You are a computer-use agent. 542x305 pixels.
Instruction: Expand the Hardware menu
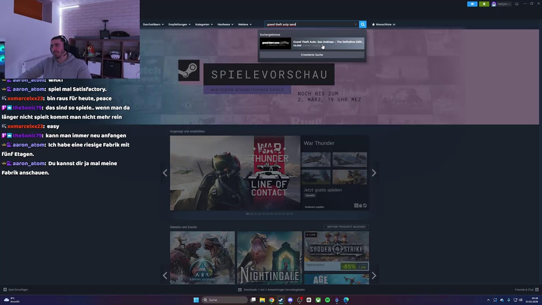(225, 25)
